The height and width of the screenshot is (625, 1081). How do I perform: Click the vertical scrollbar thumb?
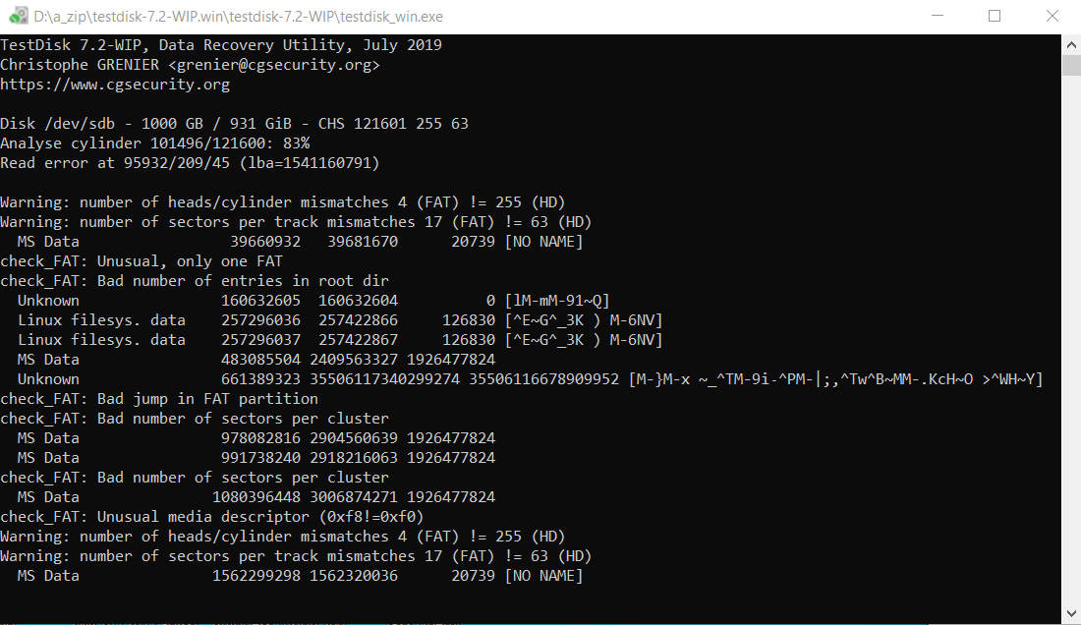(1071, 65)
